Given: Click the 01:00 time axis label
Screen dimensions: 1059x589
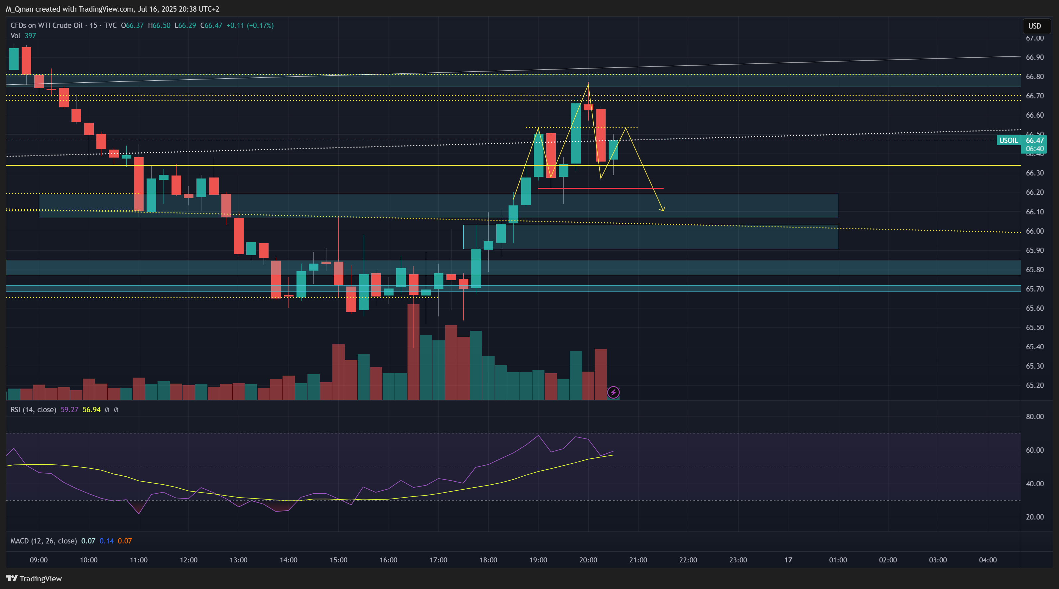Looking at the screenshot, I should pyautogui.click(x=838, y=560).
